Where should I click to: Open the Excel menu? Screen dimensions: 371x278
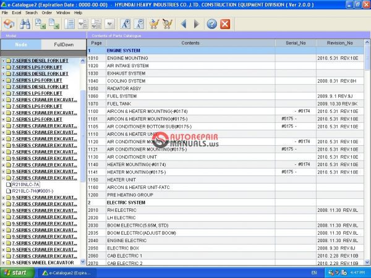17,13
